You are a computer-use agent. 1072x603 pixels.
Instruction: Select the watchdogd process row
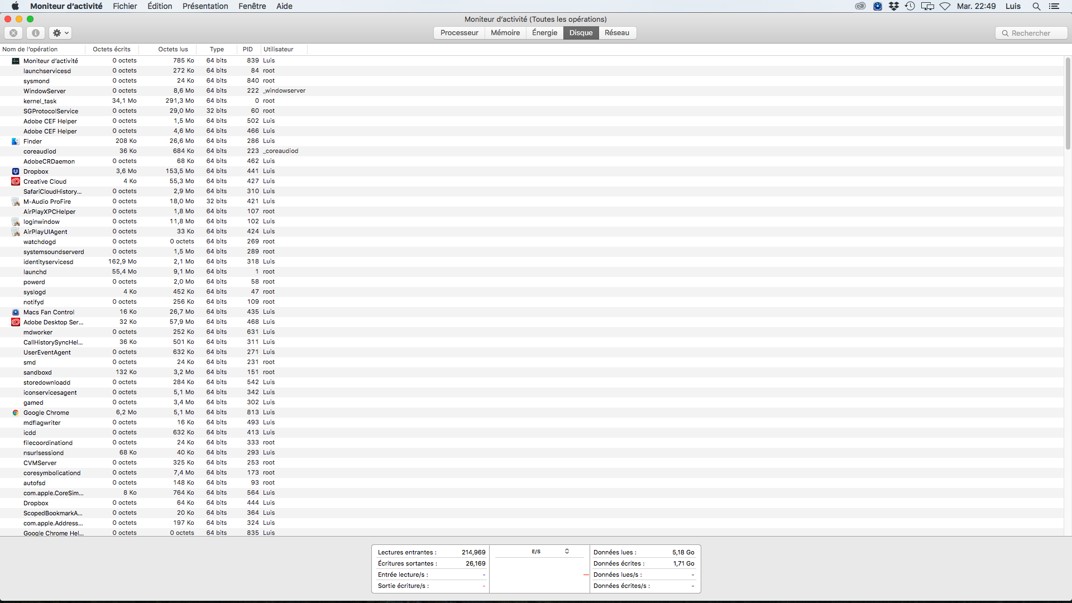click(x=532, y=242)
